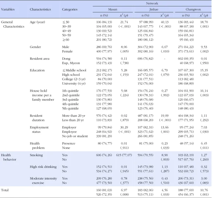
Task: Select the value '513 (75.11)'
Action: click(x=145, y=194)
